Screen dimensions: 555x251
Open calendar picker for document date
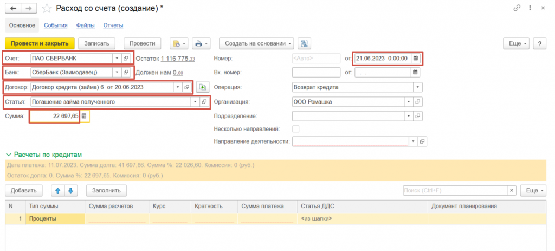[x=416, y=58]
